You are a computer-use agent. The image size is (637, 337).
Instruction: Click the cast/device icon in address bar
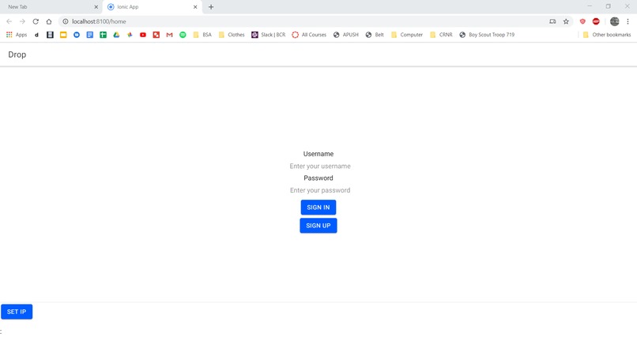(552, 21)
